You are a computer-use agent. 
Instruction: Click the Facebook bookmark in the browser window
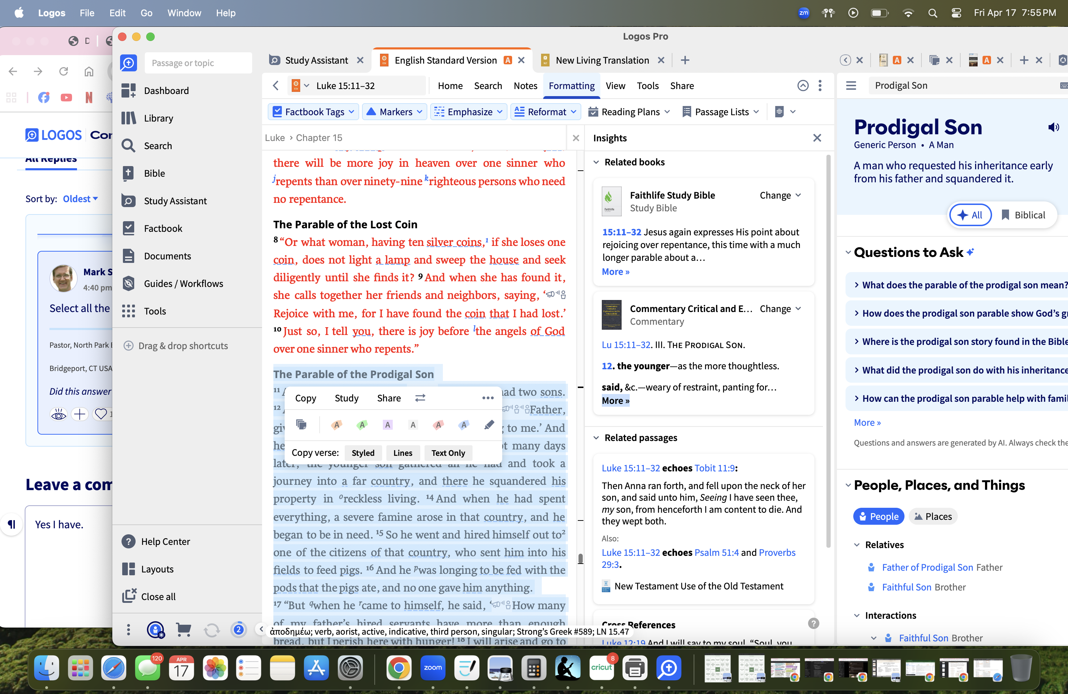tap(43, 97)
